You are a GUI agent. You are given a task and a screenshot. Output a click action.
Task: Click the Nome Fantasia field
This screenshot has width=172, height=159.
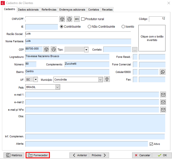click(x=78, y=42)
